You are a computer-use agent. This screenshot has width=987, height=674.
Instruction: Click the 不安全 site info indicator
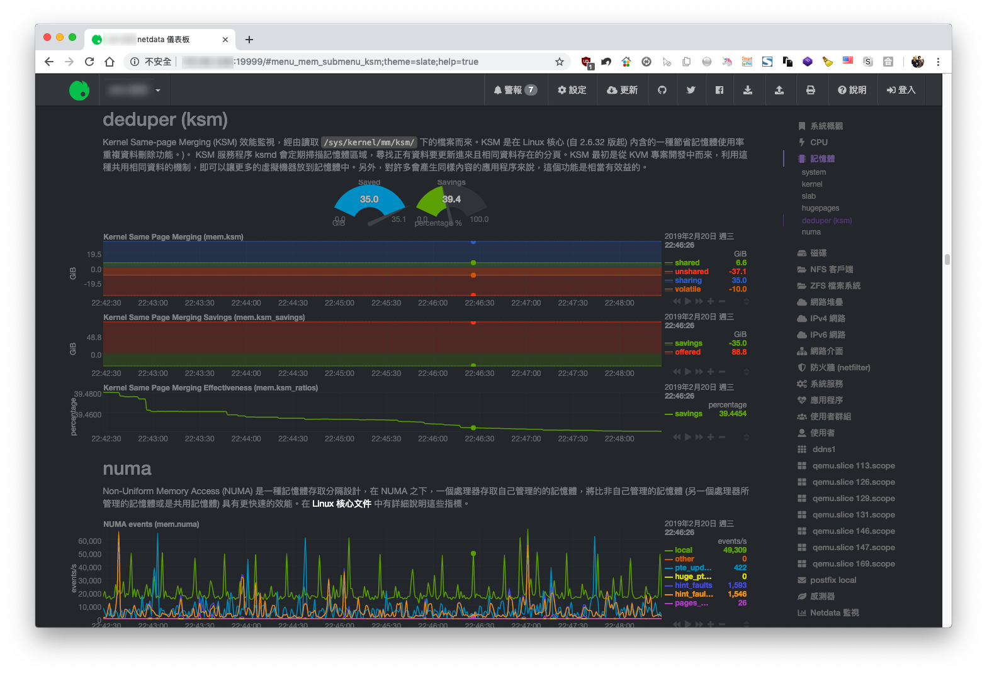(151, 62)
